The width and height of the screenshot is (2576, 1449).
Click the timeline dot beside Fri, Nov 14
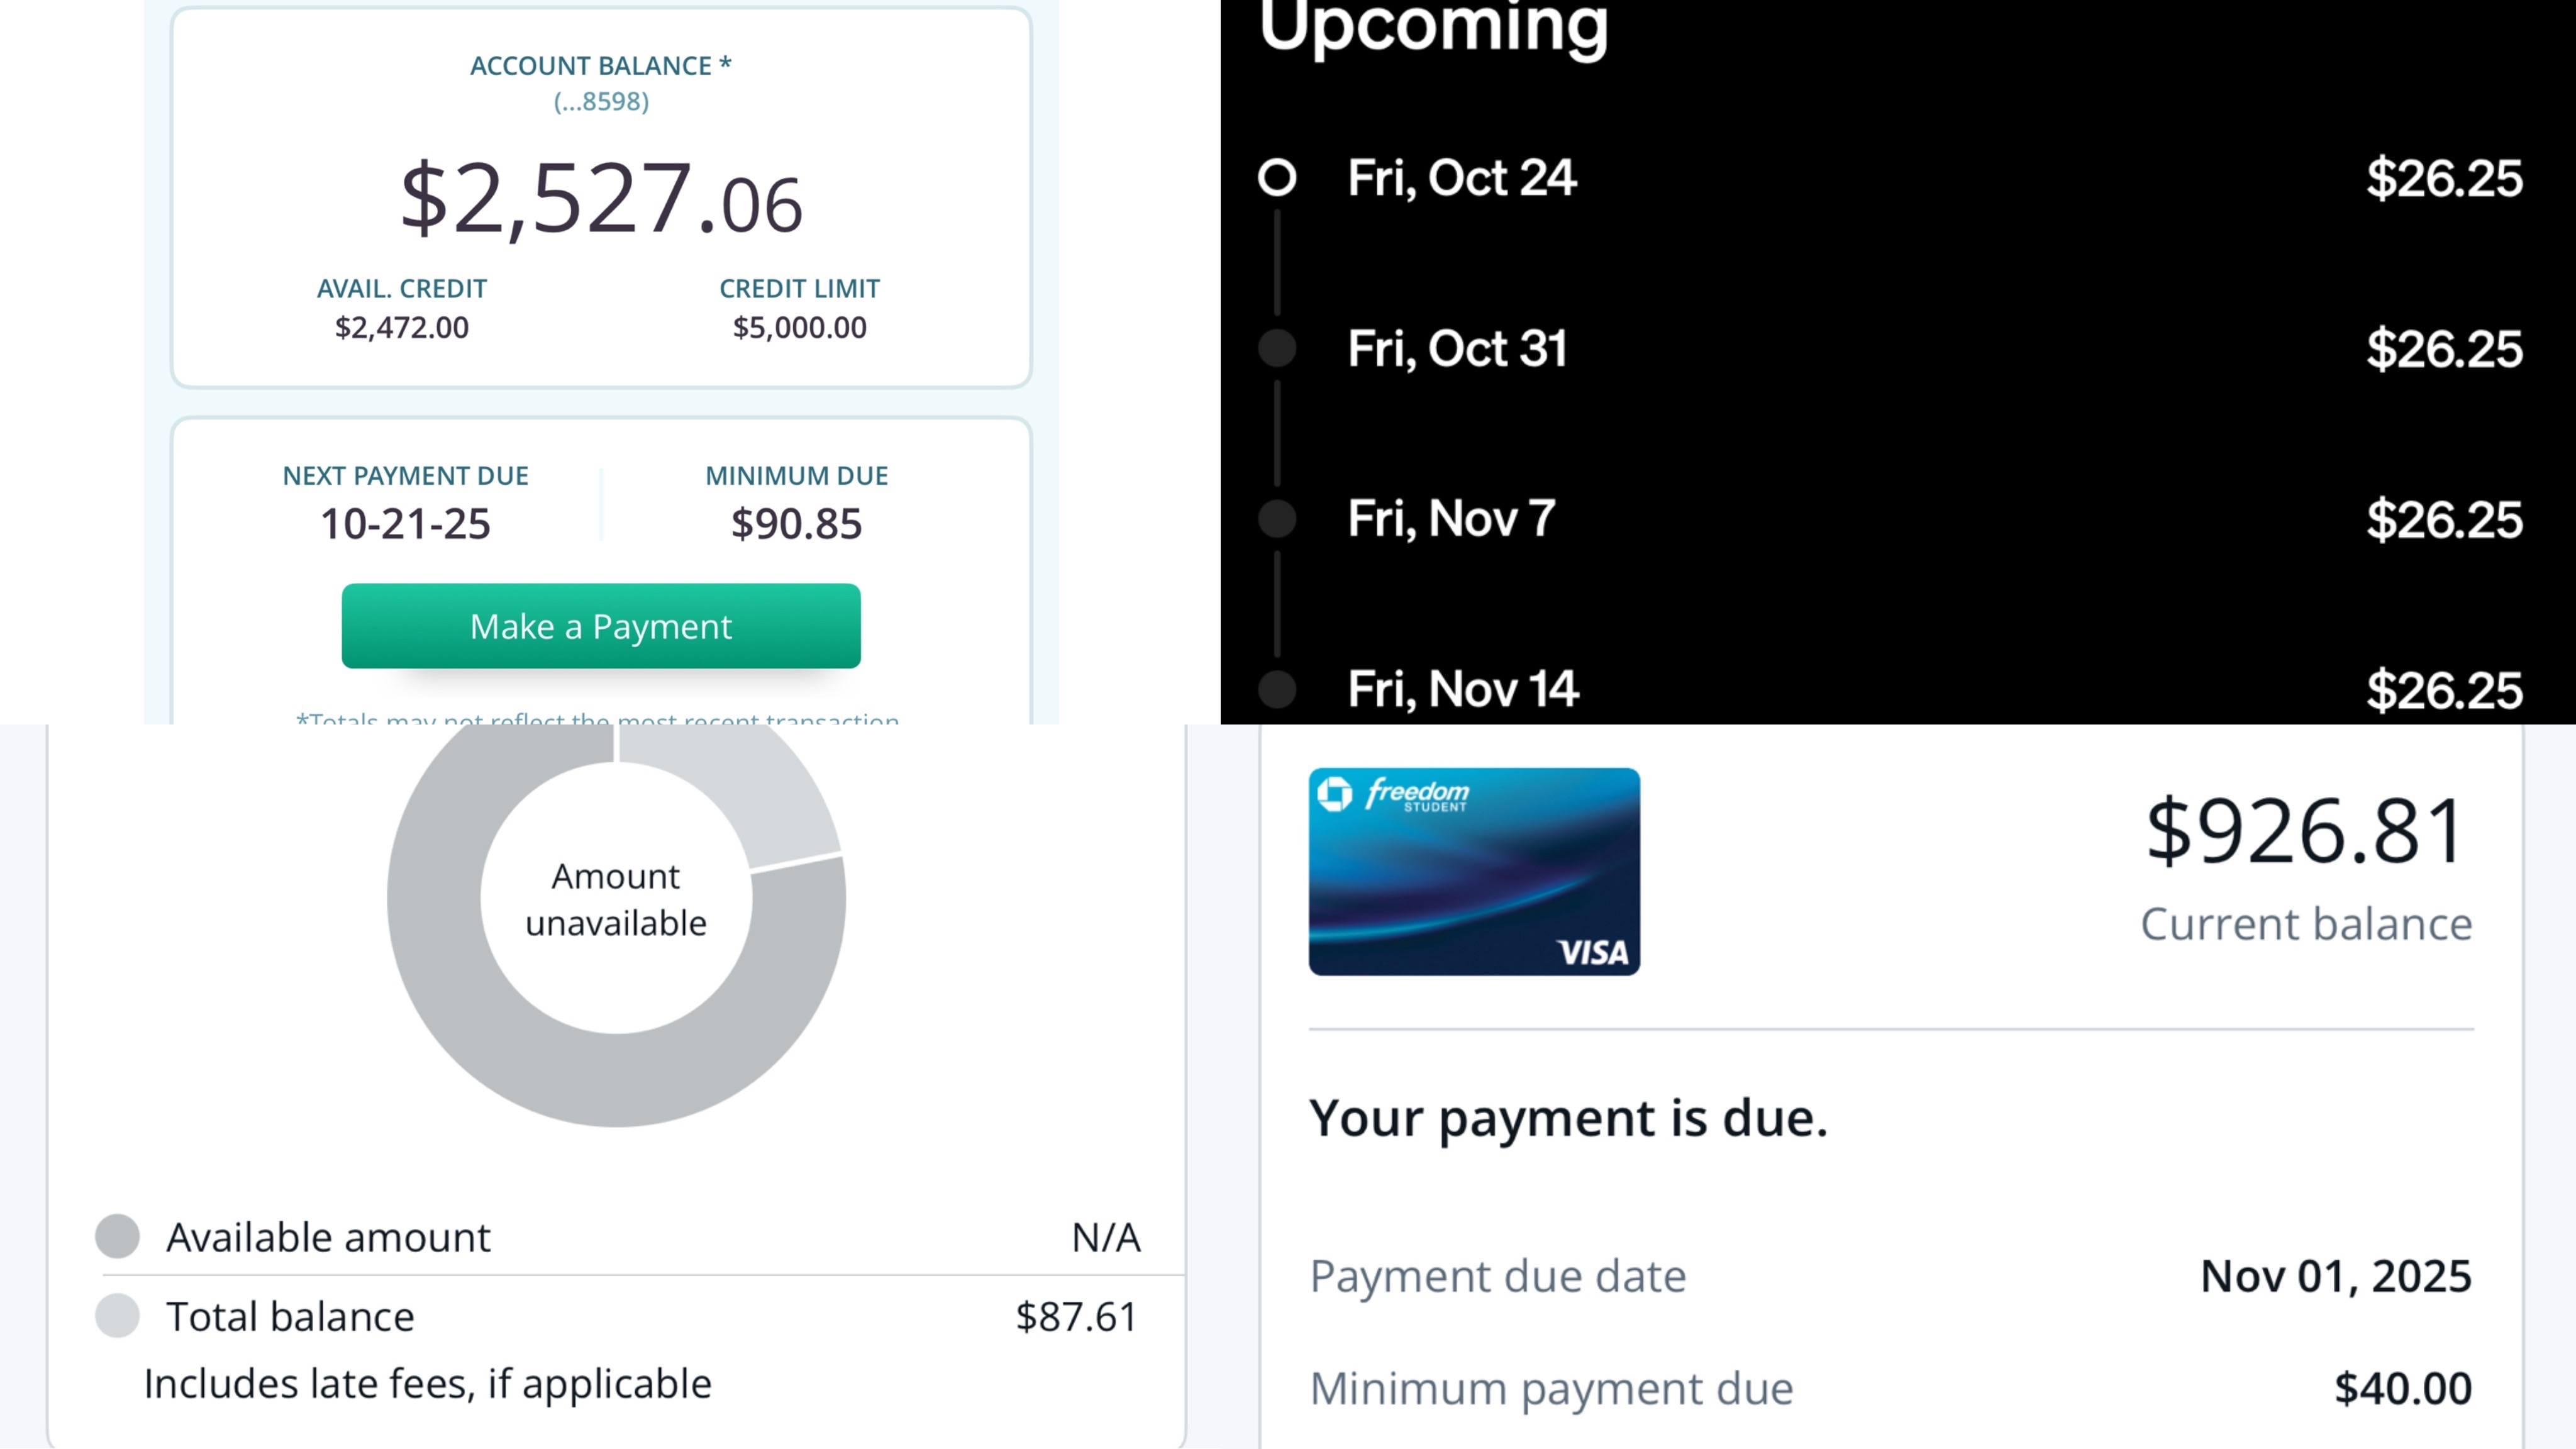(1277, 689)
